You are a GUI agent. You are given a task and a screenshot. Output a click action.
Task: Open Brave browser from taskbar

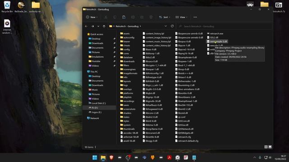112,157
